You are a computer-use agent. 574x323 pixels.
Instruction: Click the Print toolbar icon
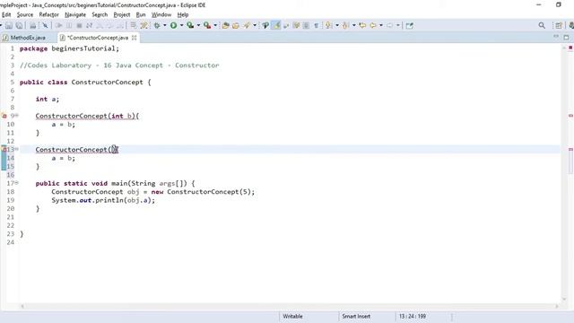pos(32,25)
